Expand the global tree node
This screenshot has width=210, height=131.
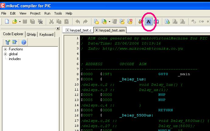coord(5,54)
